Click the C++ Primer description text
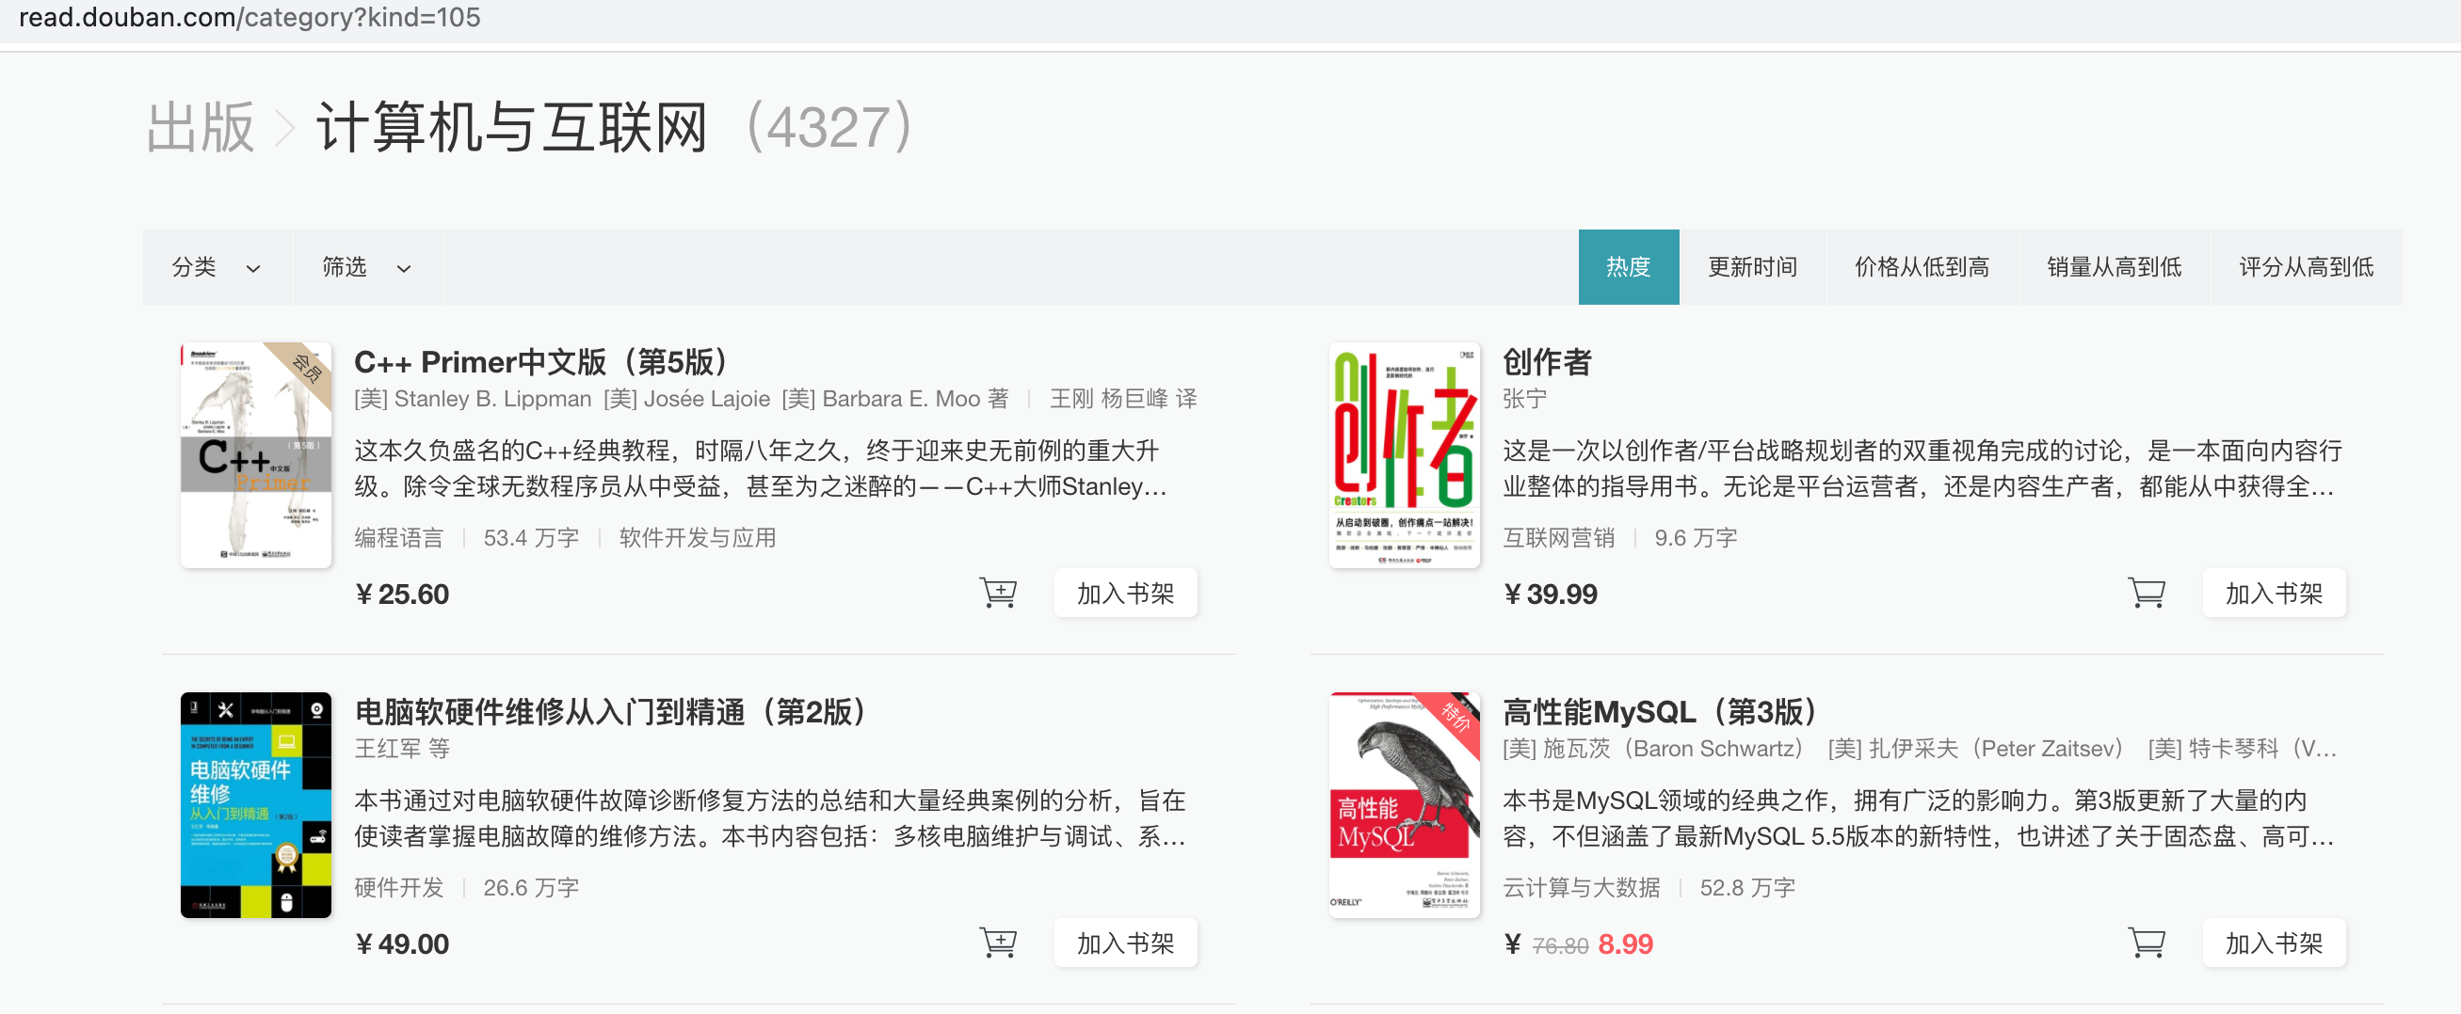The height and width of the screenshot is (1014, 2461). pyautogui.click(x=761, y=467)
